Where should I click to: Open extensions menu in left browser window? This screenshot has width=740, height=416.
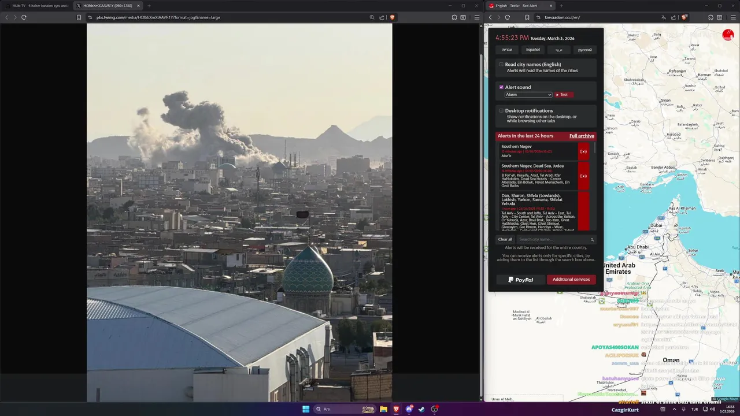454,17
